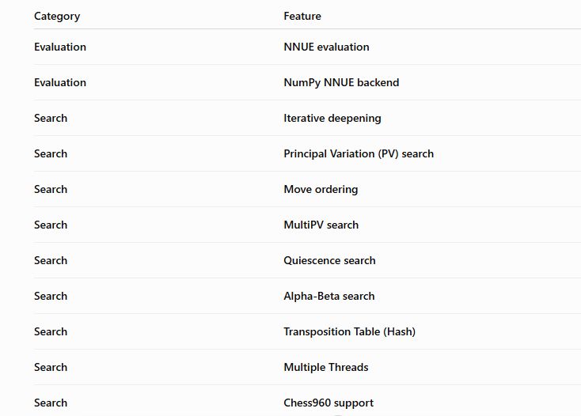
Task: Click the Multiple Threads feature
Action: pyautogui.click(x=326, y=367)
